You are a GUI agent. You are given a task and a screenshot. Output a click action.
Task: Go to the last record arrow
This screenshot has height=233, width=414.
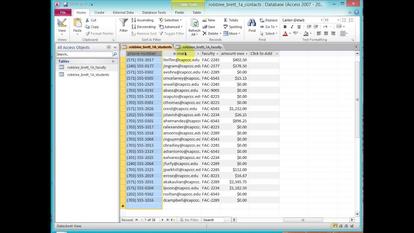coord(168,220)
